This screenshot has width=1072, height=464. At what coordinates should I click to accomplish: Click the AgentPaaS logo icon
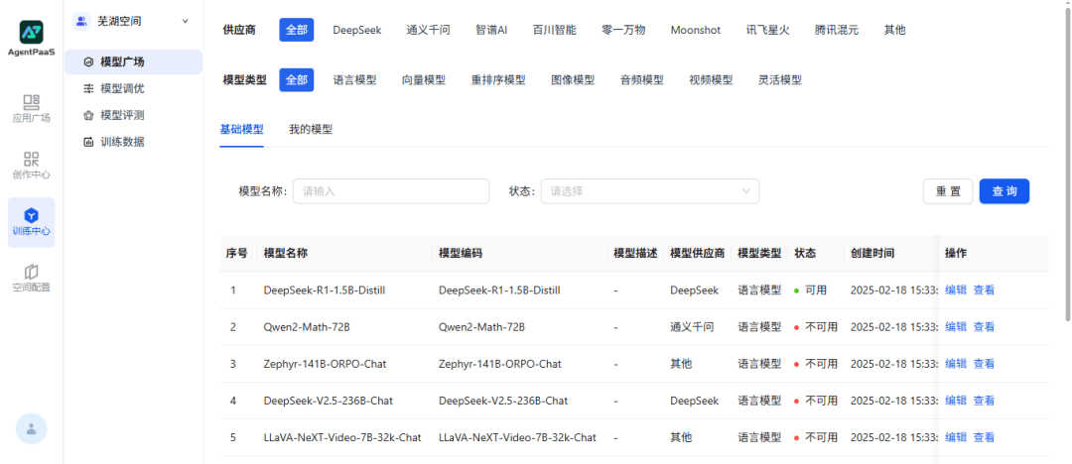tap(31, 32)
